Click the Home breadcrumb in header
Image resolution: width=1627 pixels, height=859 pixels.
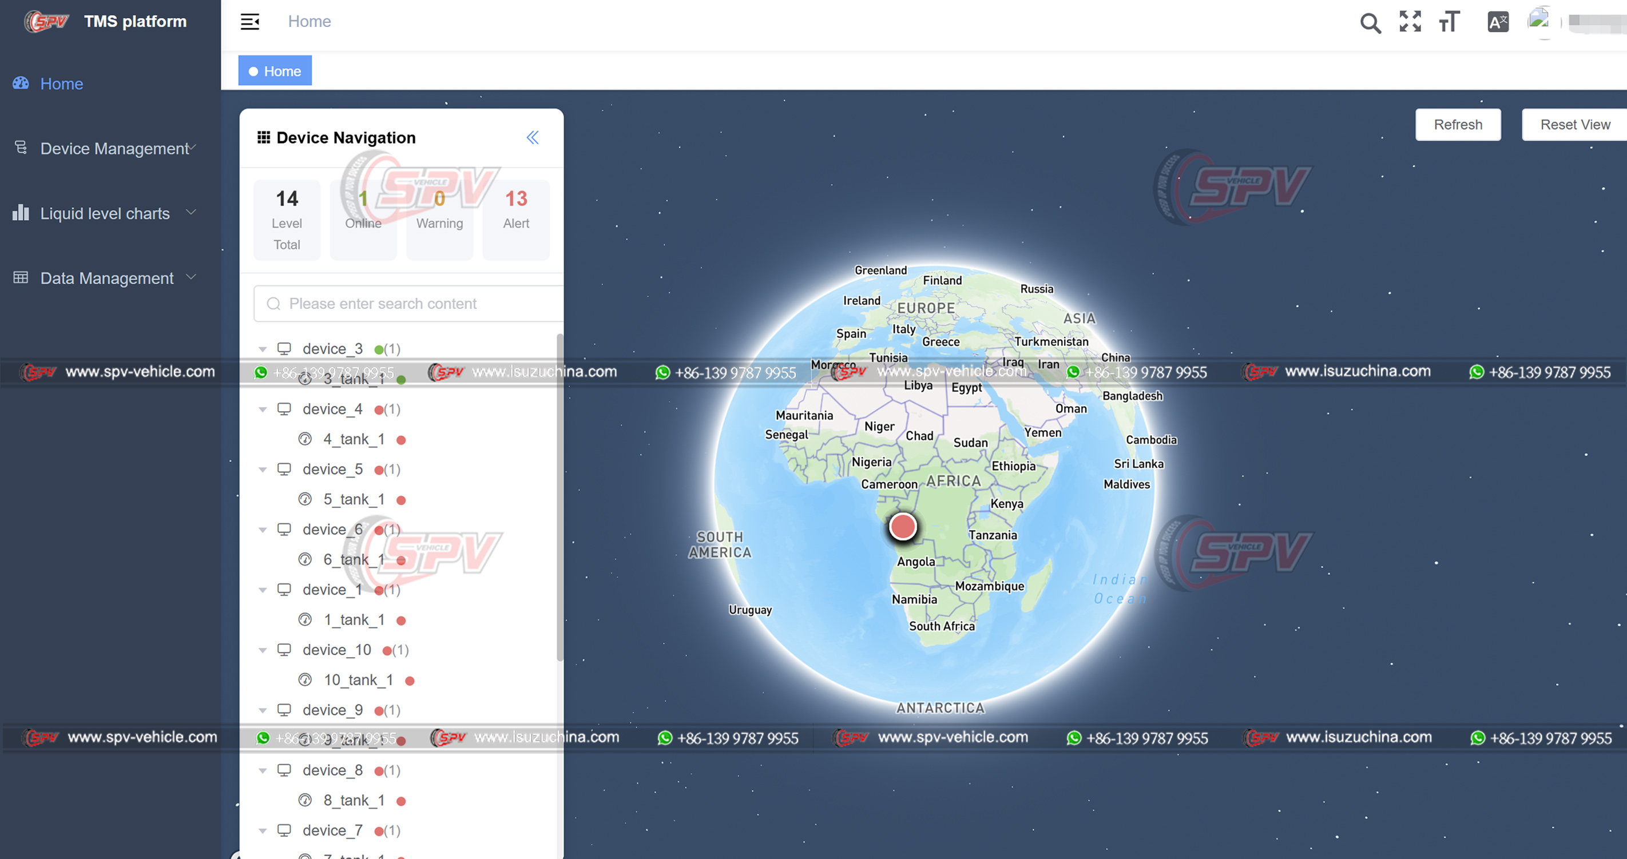[309, 22]
